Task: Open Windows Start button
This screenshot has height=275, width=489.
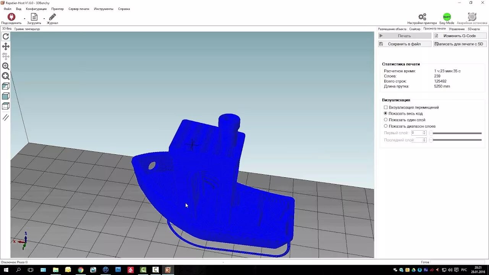Action: click(x=6, y=270)
